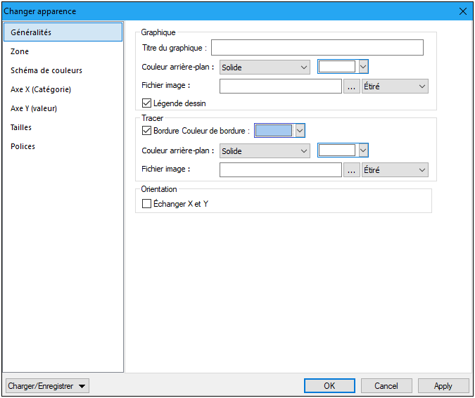Open the Axe X (Catégorie) settings
The height and width of the screenshot is (398, 475).
tap(41, 89)
